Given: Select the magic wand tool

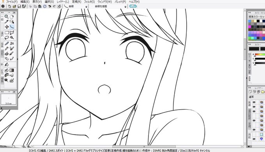Looking at the screenshot, I should pyautogui.click(x=12, y=37).
